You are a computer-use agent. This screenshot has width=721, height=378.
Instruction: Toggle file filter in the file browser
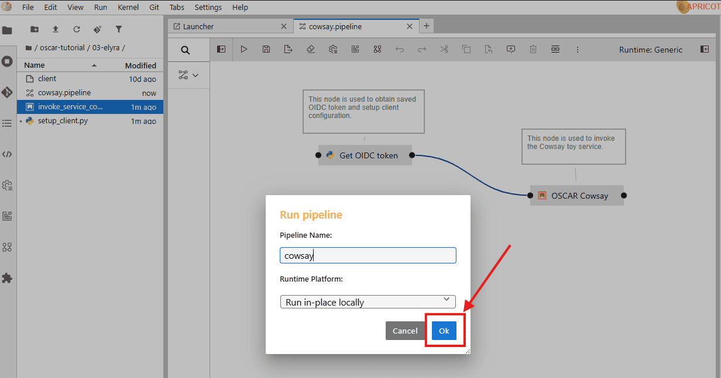(x=119, y=29)
